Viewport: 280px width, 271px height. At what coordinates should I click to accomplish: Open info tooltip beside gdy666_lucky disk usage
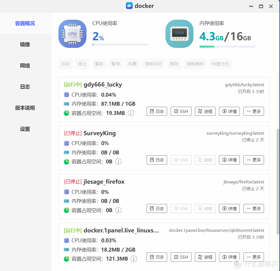point(131,113)
